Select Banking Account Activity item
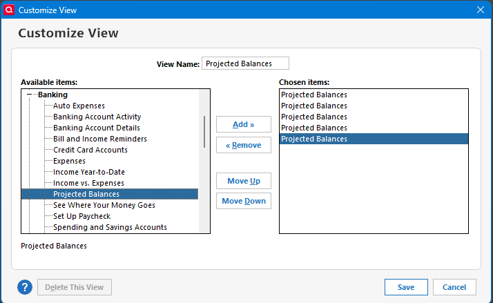 [97, 117]
